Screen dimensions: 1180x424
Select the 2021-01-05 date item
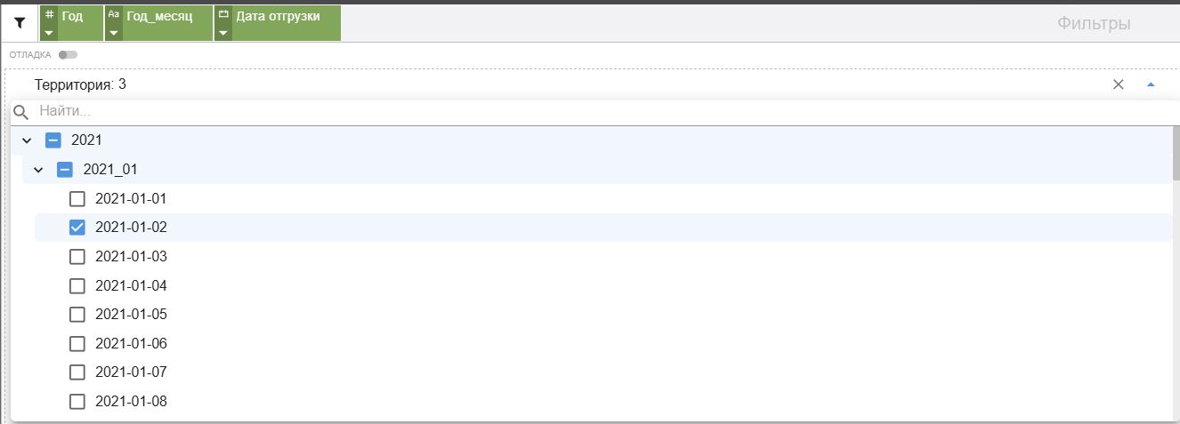pyautogui.click(x=131, y=315)
